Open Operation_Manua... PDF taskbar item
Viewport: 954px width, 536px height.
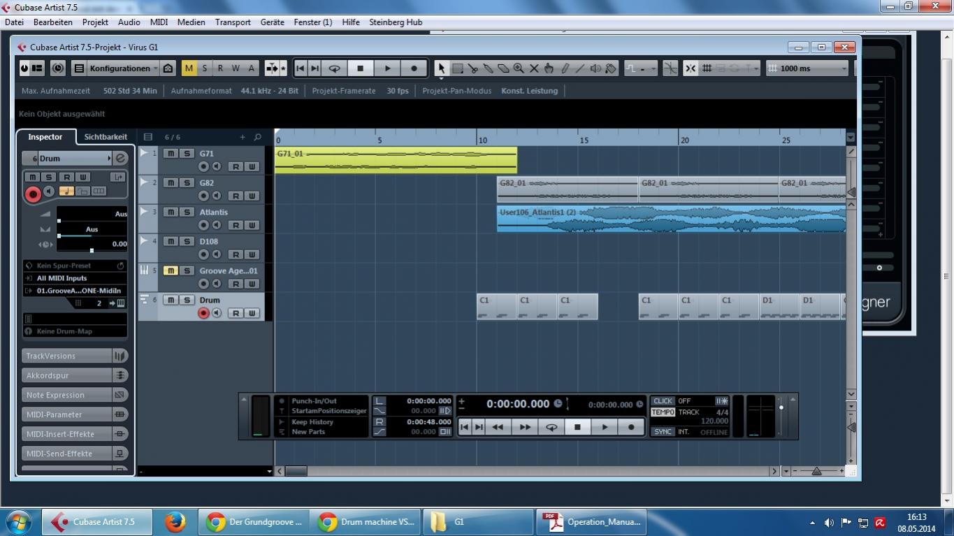click(591, 522)
